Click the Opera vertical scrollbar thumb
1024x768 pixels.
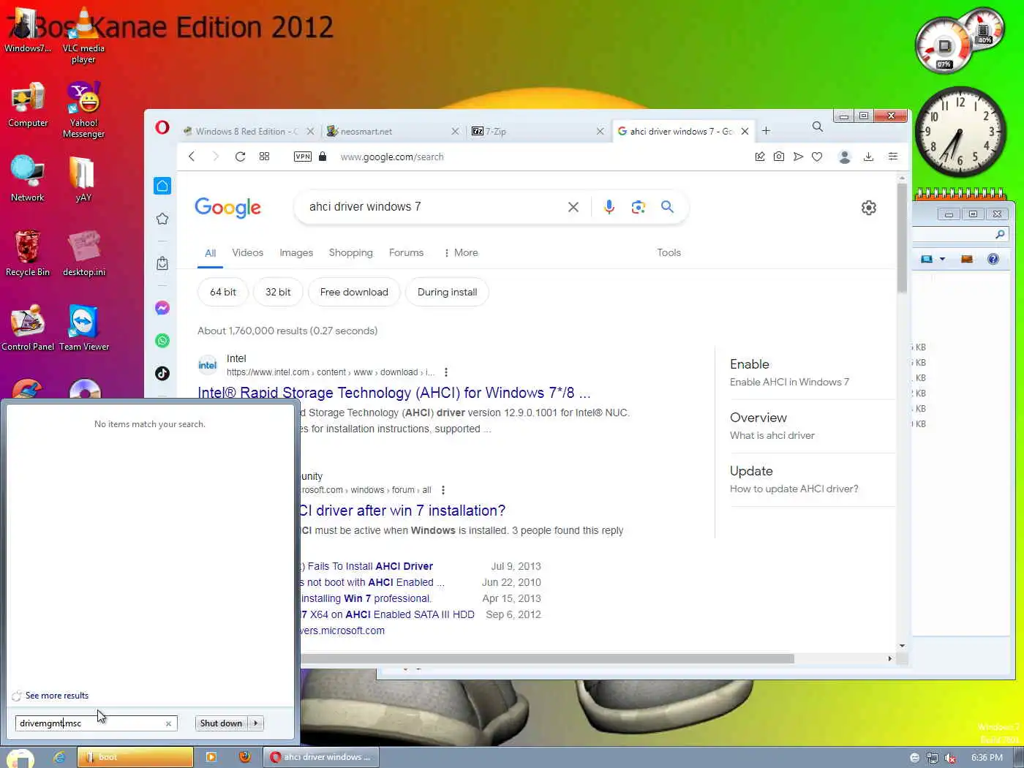click(902, 238)
